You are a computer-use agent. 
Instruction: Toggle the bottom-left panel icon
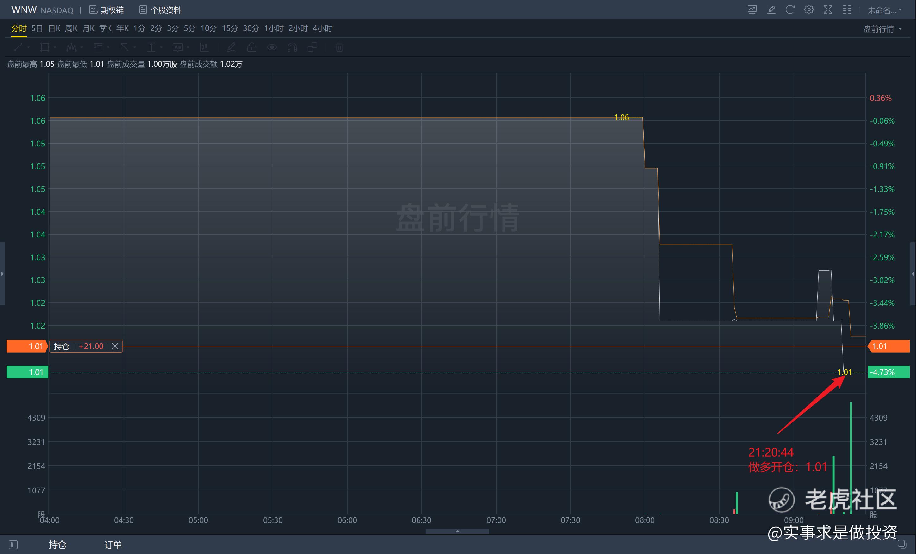(13, 545)
